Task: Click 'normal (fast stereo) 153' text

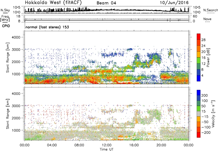Action: [x=47, y=27]
